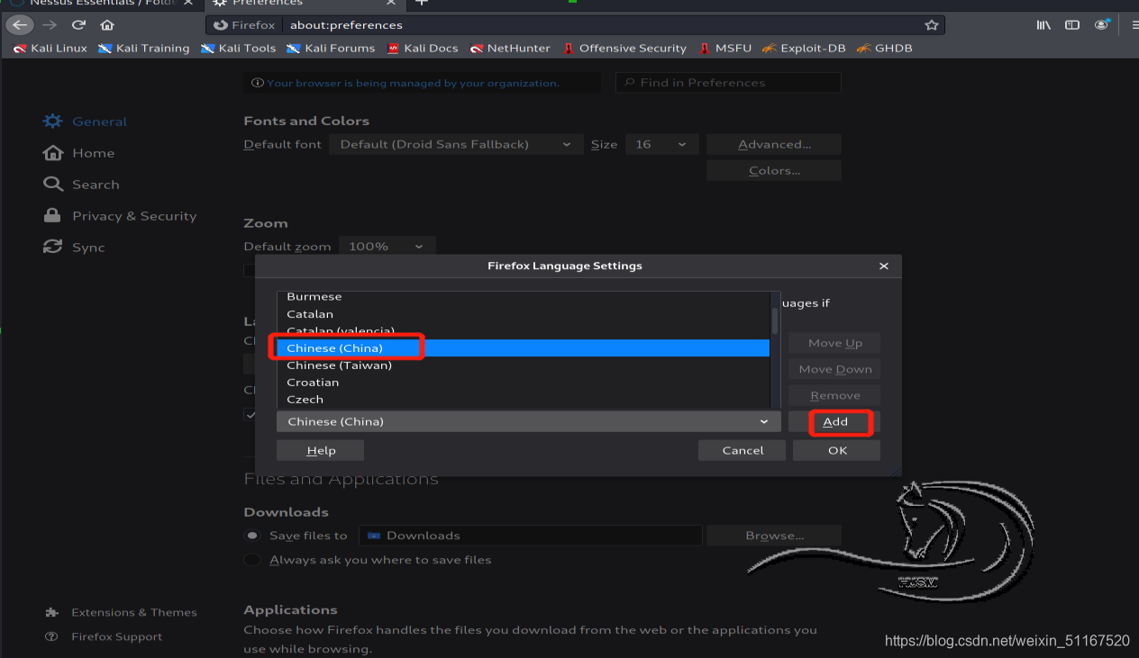This screenshot has height=658, width=1139.
Task: Click the about:preferences address bar
Action: coord(577,25)
